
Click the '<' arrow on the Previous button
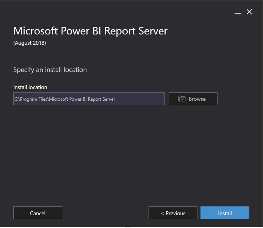coord(162,213)
